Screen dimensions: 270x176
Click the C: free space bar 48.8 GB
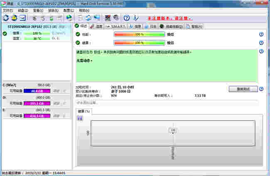37,91
